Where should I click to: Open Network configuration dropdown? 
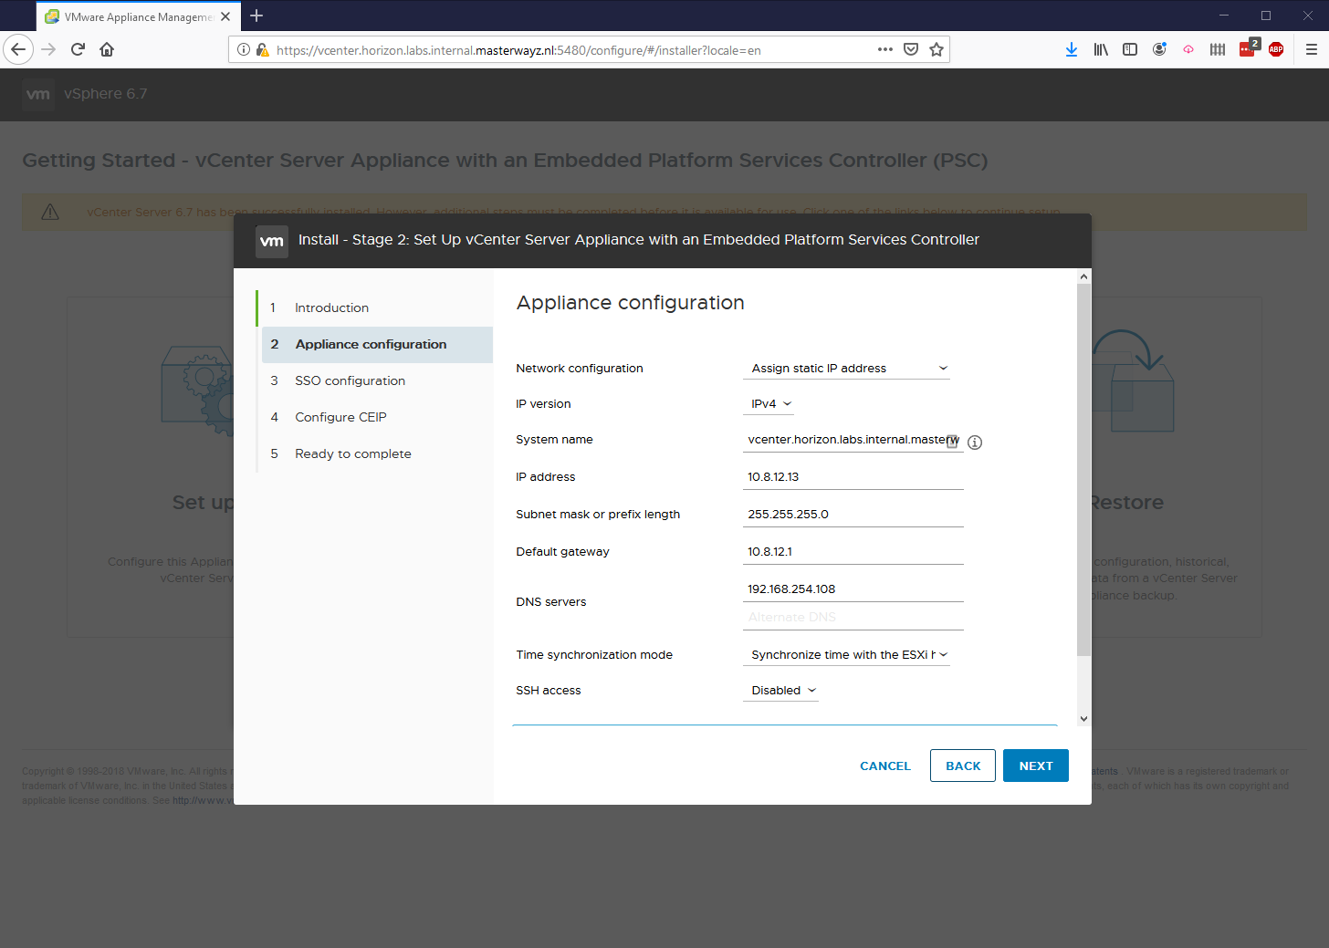pyautogui.click(x=846, y=368)
